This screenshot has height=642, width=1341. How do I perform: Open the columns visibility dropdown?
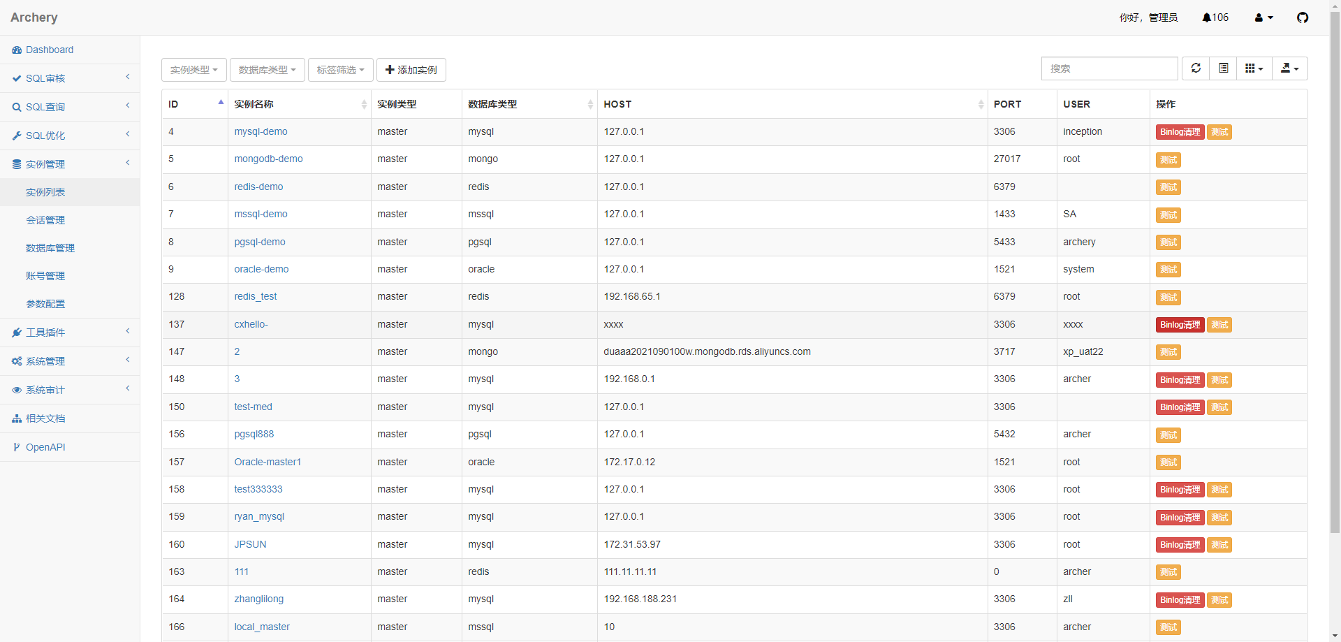pos(1254,68)
